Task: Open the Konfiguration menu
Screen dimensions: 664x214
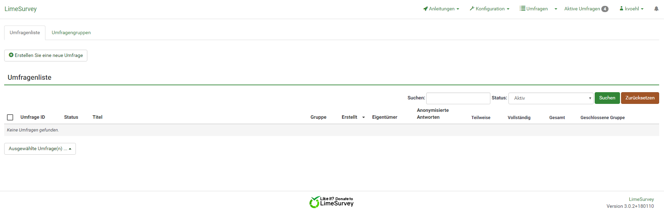Action: click(489, 9)
